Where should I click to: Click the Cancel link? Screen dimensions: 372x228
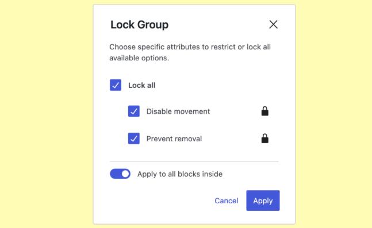(227, 201)
